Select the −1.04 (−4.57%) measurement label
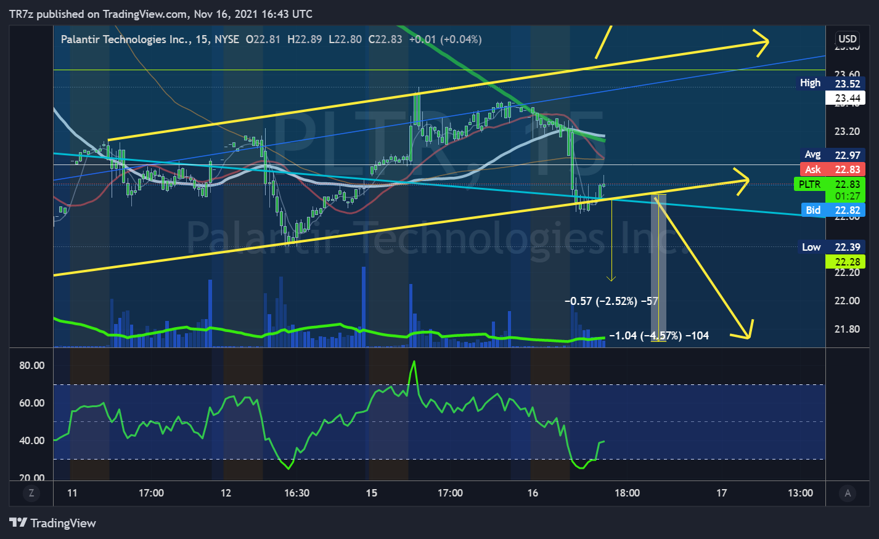This screenshot has height=539, width=879. 659,336
